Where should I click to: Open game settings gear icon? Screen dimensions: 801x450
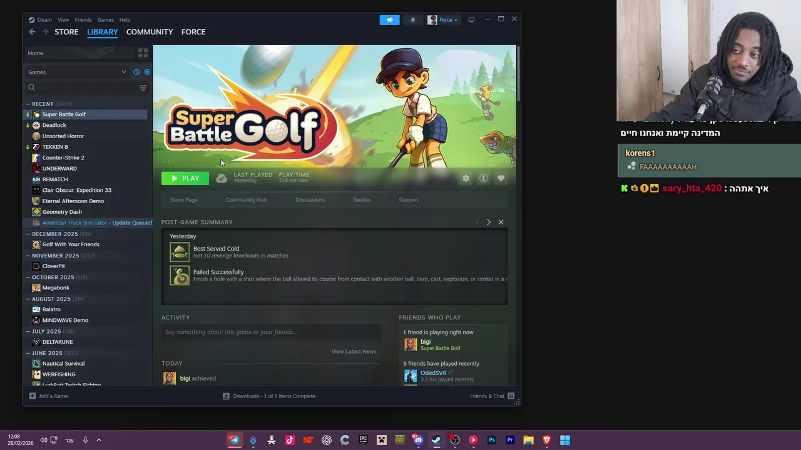[466, 179]
